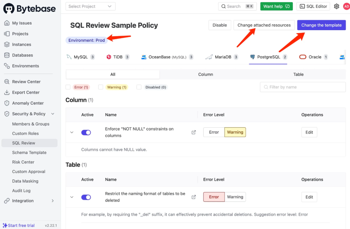Click the Oracle red oval icon
The height and width of the screenshot is (229, 350).
point(303,57)
